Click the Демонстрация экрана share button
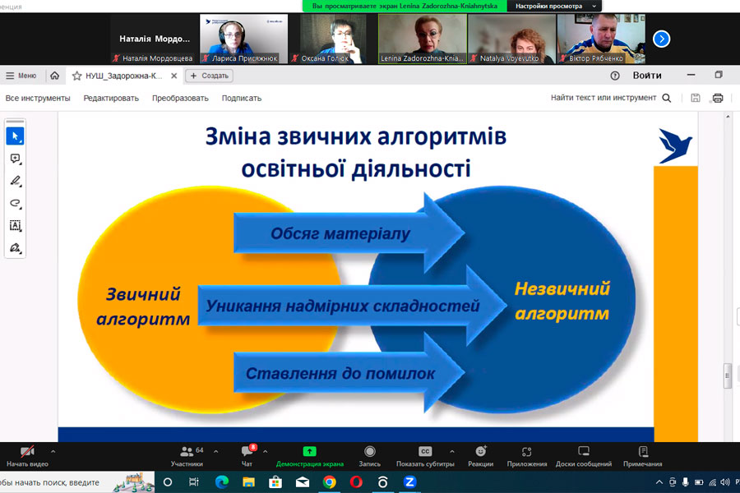Screen dimensions: 740x493 point(310,456)
